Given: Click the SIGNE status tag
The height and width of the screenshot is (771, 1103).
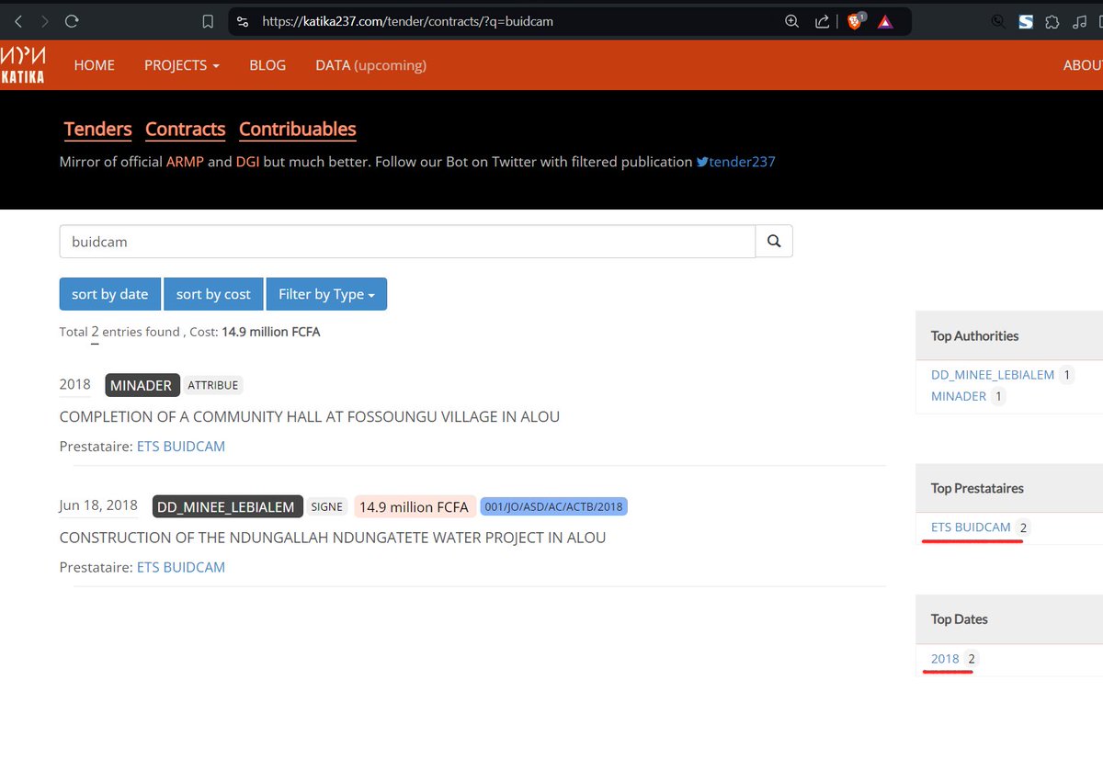Looking at the screenshot, I should click(326, 506).
